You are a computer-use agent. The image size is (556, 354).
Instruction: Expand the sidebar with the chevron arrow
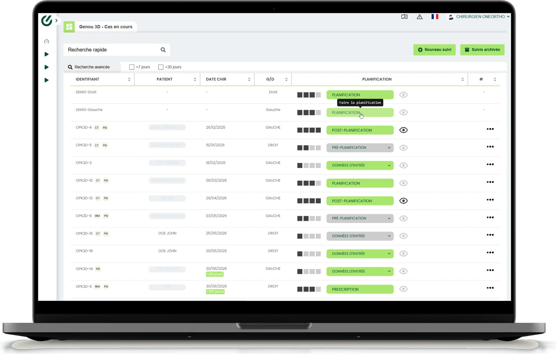(56, 20)
